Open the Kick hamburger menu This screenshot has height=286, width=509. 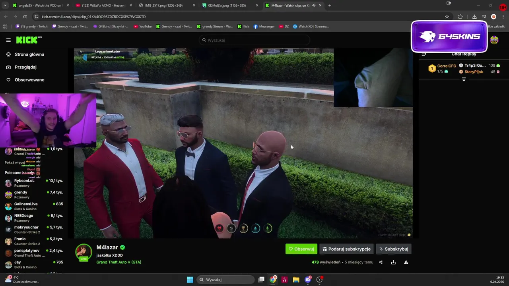tap(8, 40)
